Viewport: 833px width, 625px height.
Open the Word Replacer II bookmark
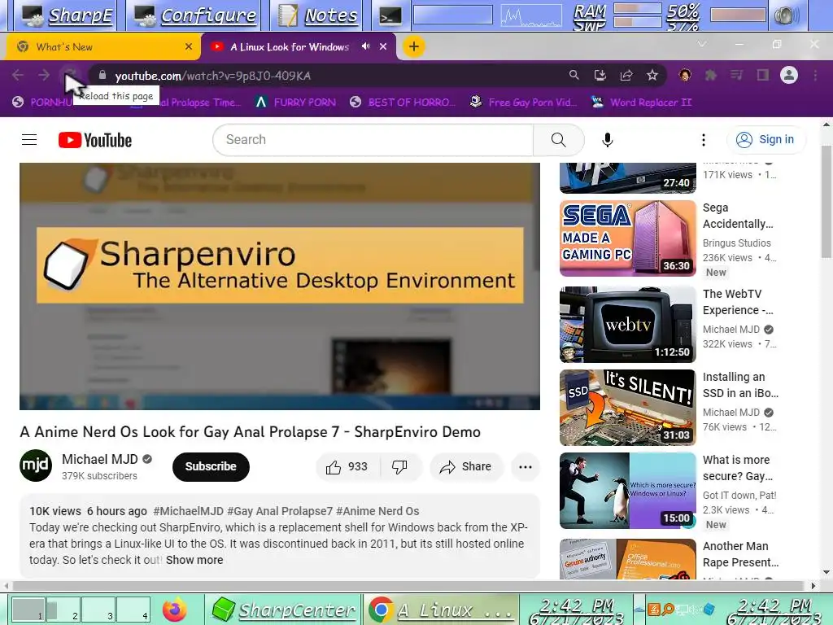click(641, 102)
